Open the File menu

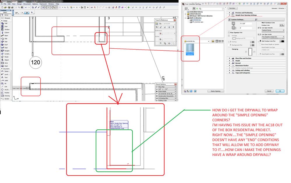click(5, 4)
